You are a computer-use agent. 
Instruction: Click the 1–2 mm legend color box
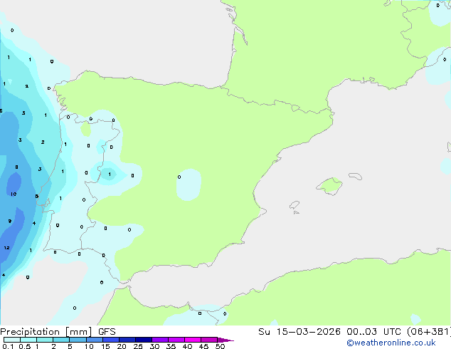click(45, 340)
